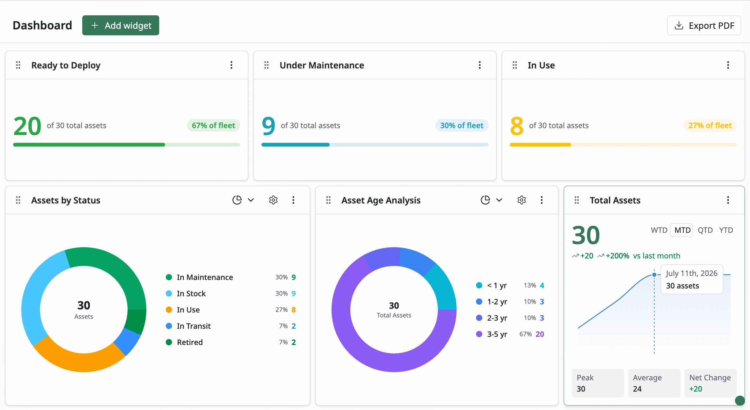Toggle the < 1 yr legend entry
The width and height of the screenshot is (750, 410).
510,285
